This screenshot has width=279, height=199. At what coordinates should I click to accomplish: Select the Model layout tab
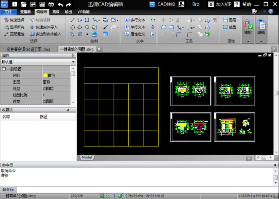tap(86, 157)
